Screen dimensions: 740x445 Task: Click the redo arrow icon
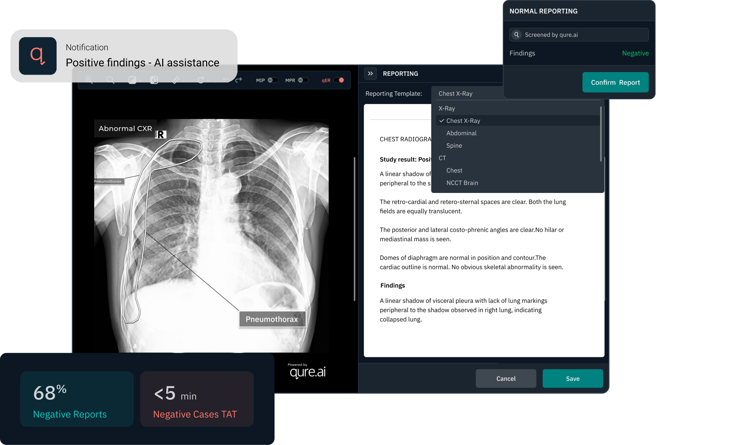coord(239,80)
